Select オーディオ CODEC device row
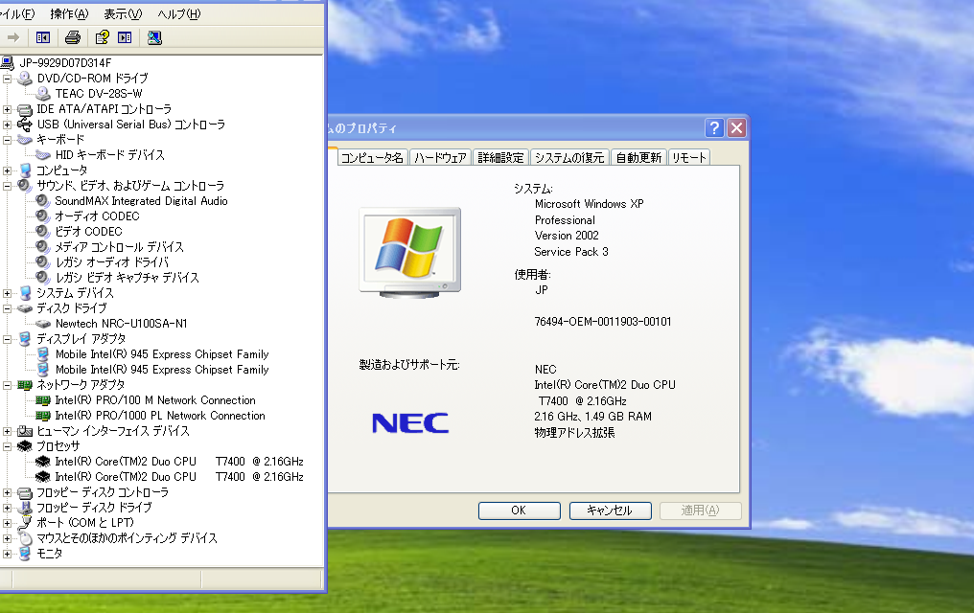974x613 pixels. point(97,216)
